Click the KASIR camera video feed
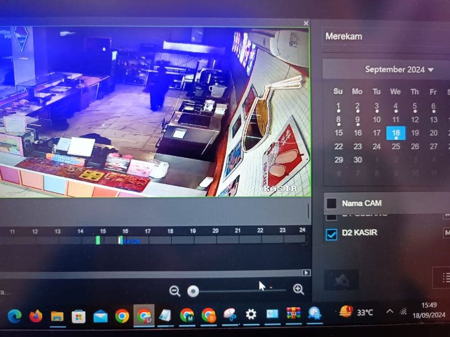 coord(155,112)
